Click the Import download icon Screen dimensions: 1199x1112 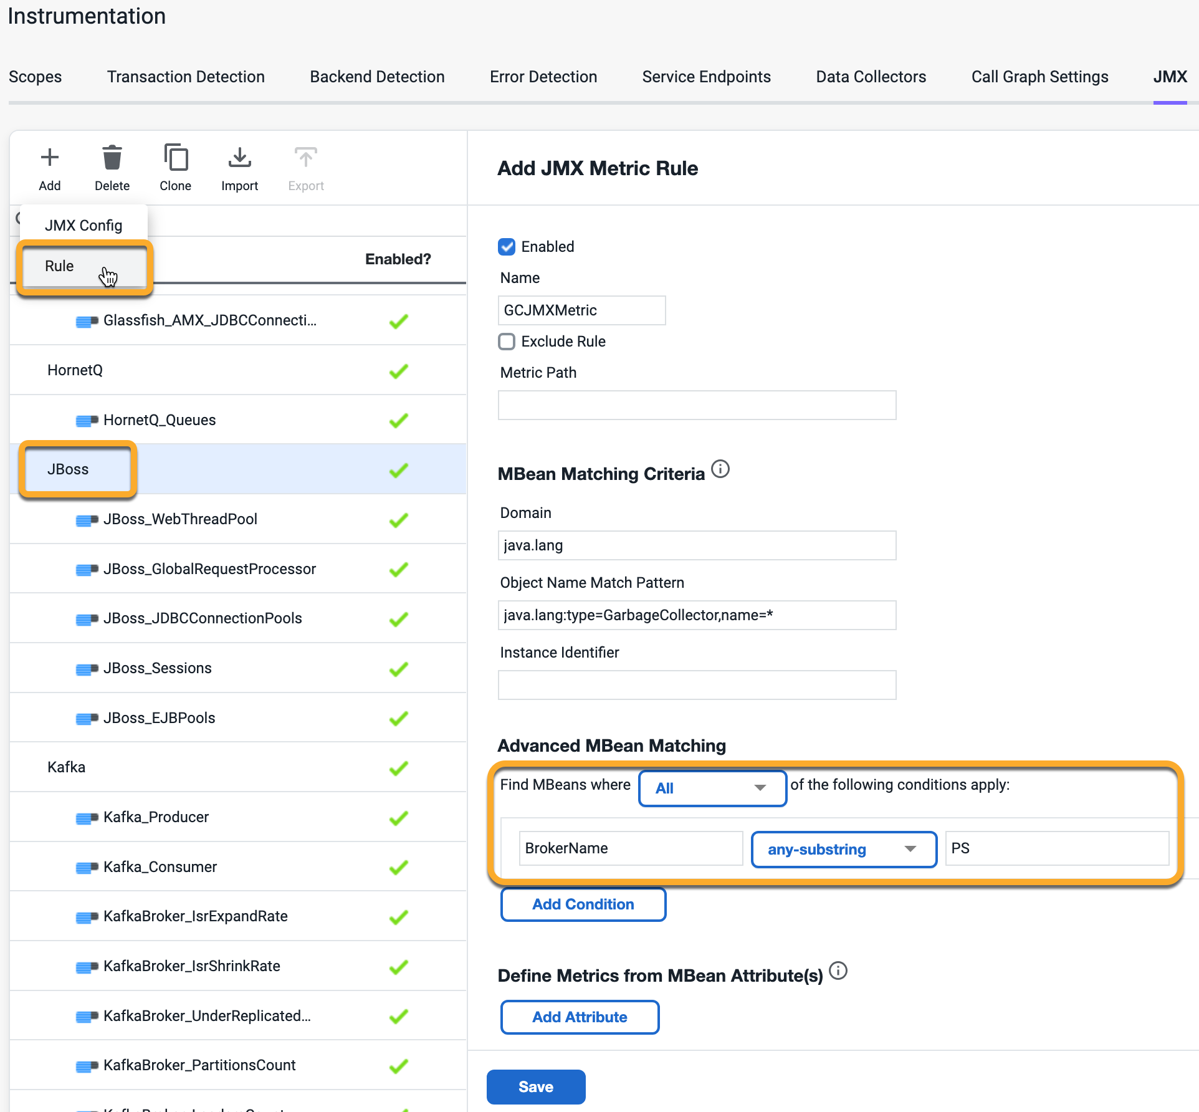coord(240,158)
